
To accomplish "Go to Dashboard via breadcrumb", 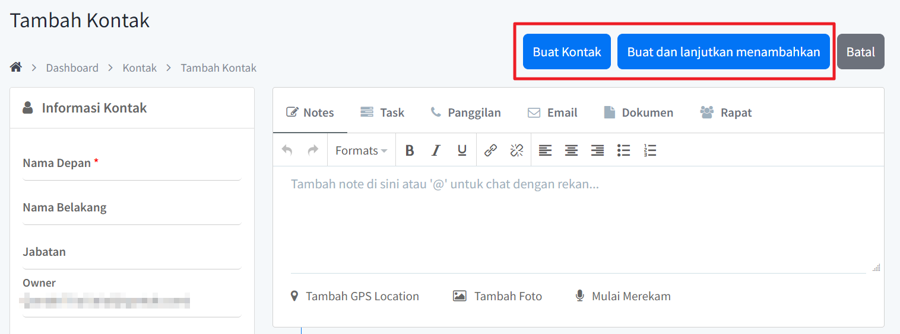I will 72,68.
